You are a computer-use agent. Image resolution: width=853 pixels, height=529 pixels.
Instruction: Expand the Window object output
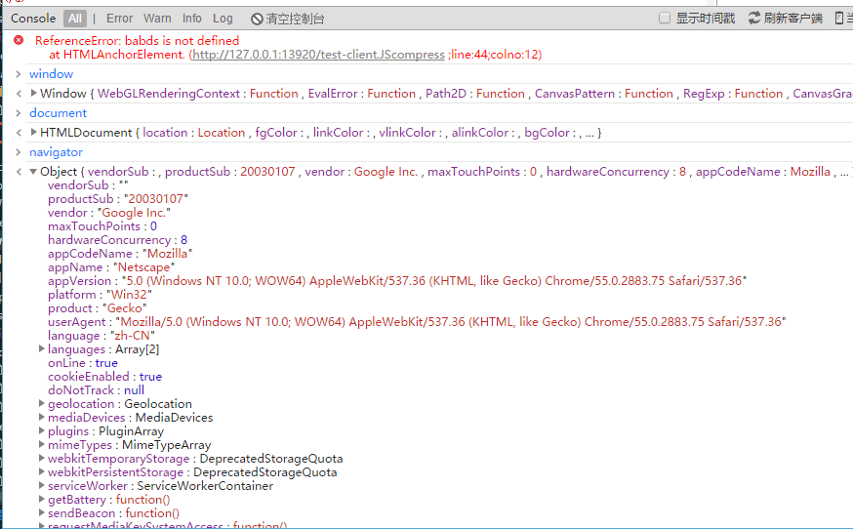click(x=34, y=93)
